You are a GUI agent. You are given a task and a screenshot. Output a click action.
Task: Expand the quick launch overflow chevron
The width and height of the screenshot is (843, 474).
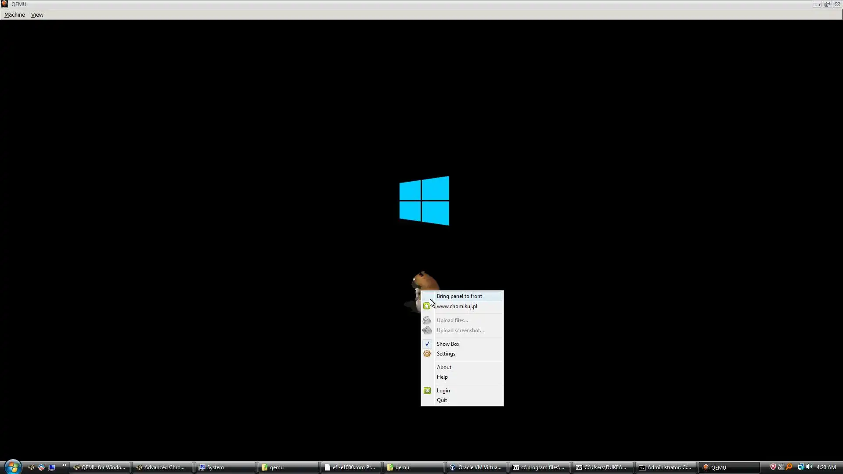tap(64, 465)
